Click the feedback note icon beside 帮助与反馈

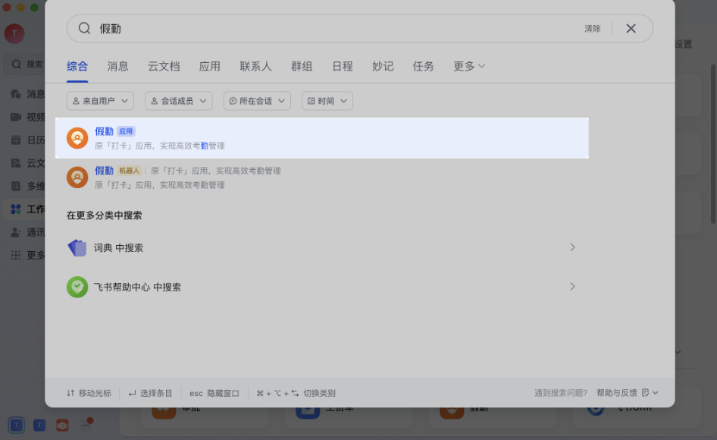pyautogui.click(x=646, y=393)
